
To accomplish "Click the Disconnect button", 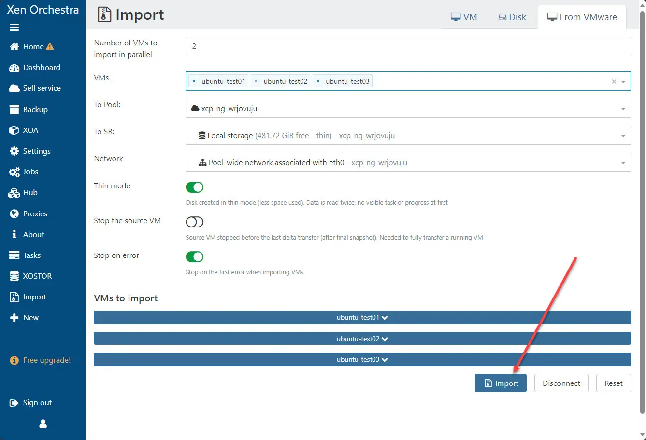I will point(561,383).
